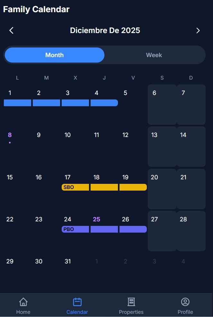Switch to Week view
This screenshot has height=317, width=213.
pos(154,55)
